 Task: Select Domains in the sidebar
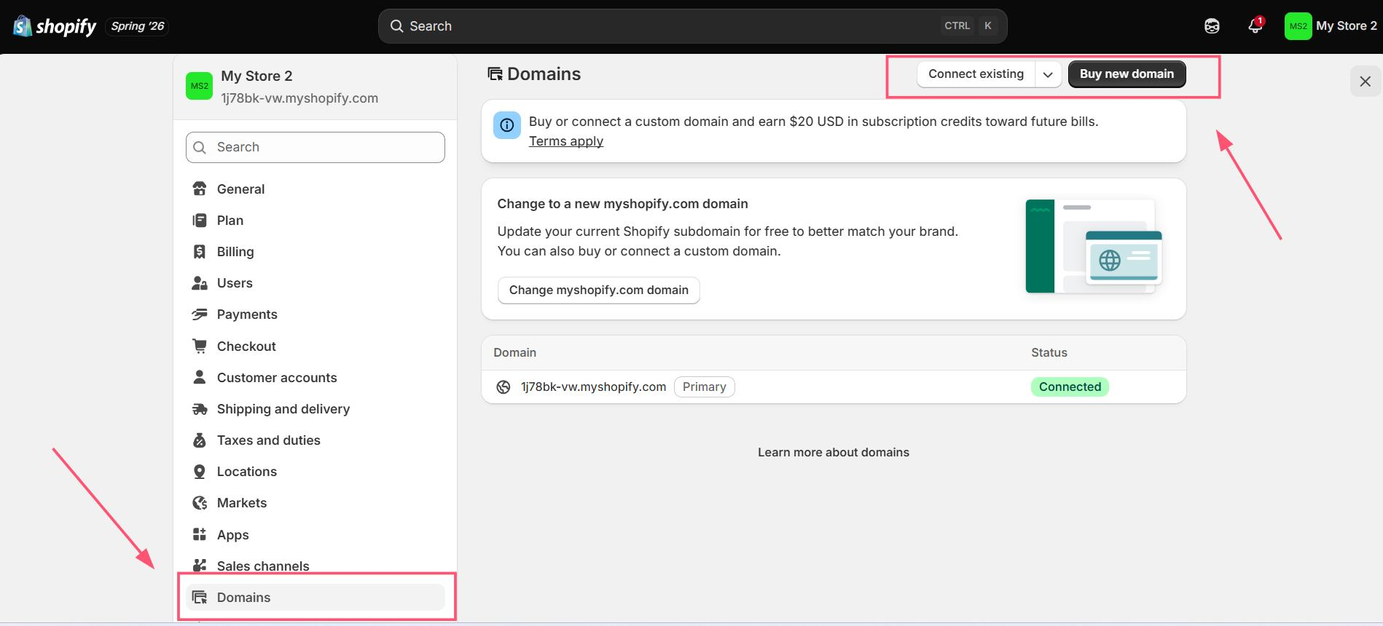pos(316,598)
